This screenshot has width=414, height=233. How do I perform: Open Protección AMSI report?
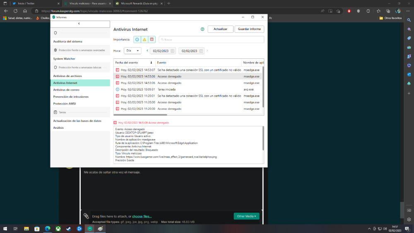[65, 103]
